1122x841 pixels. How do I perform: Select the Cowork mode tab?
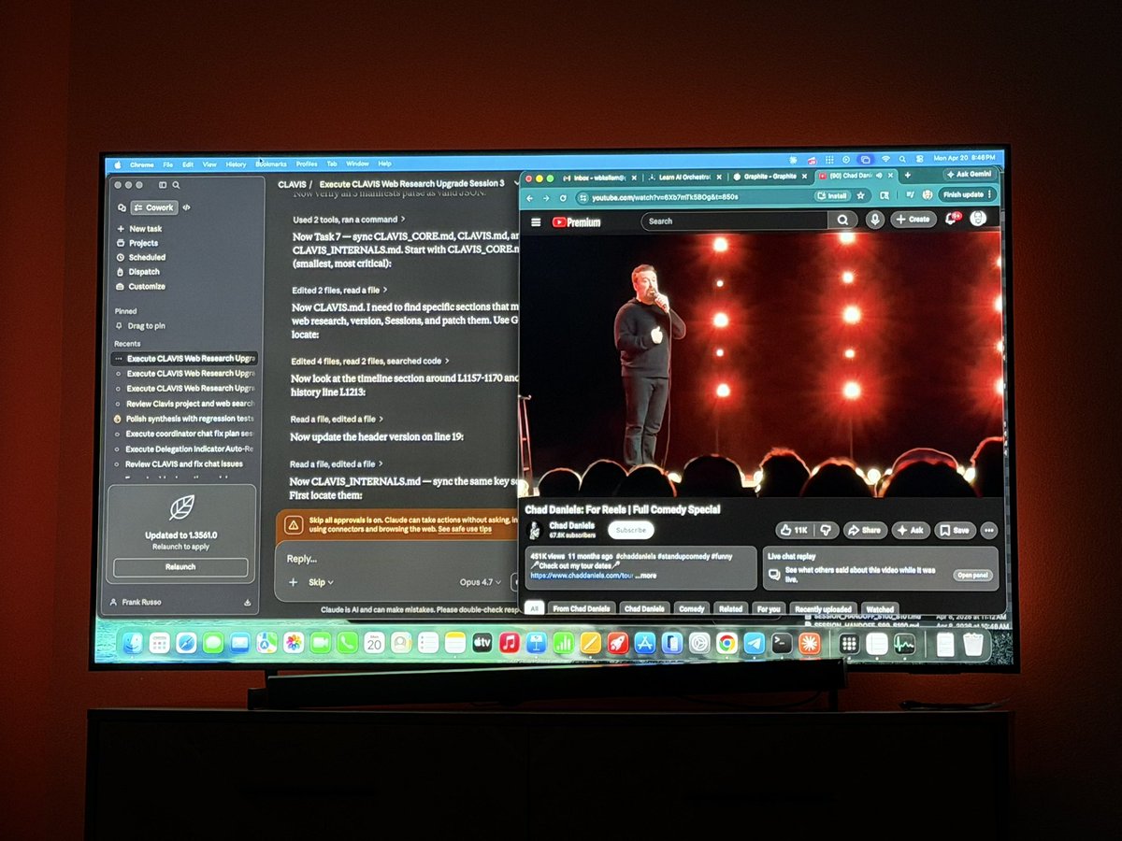click(154, 207)
